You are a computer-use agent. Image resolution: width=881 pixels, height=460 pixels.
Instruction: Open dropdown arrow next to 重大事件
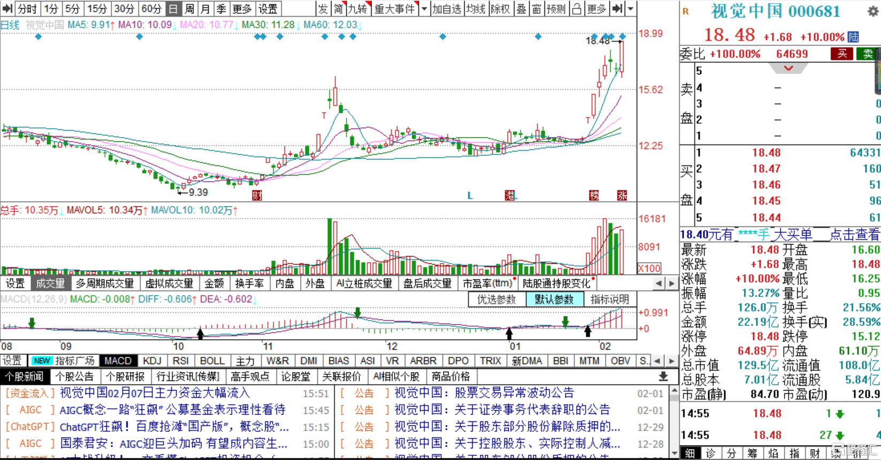(x=424, y=9)
